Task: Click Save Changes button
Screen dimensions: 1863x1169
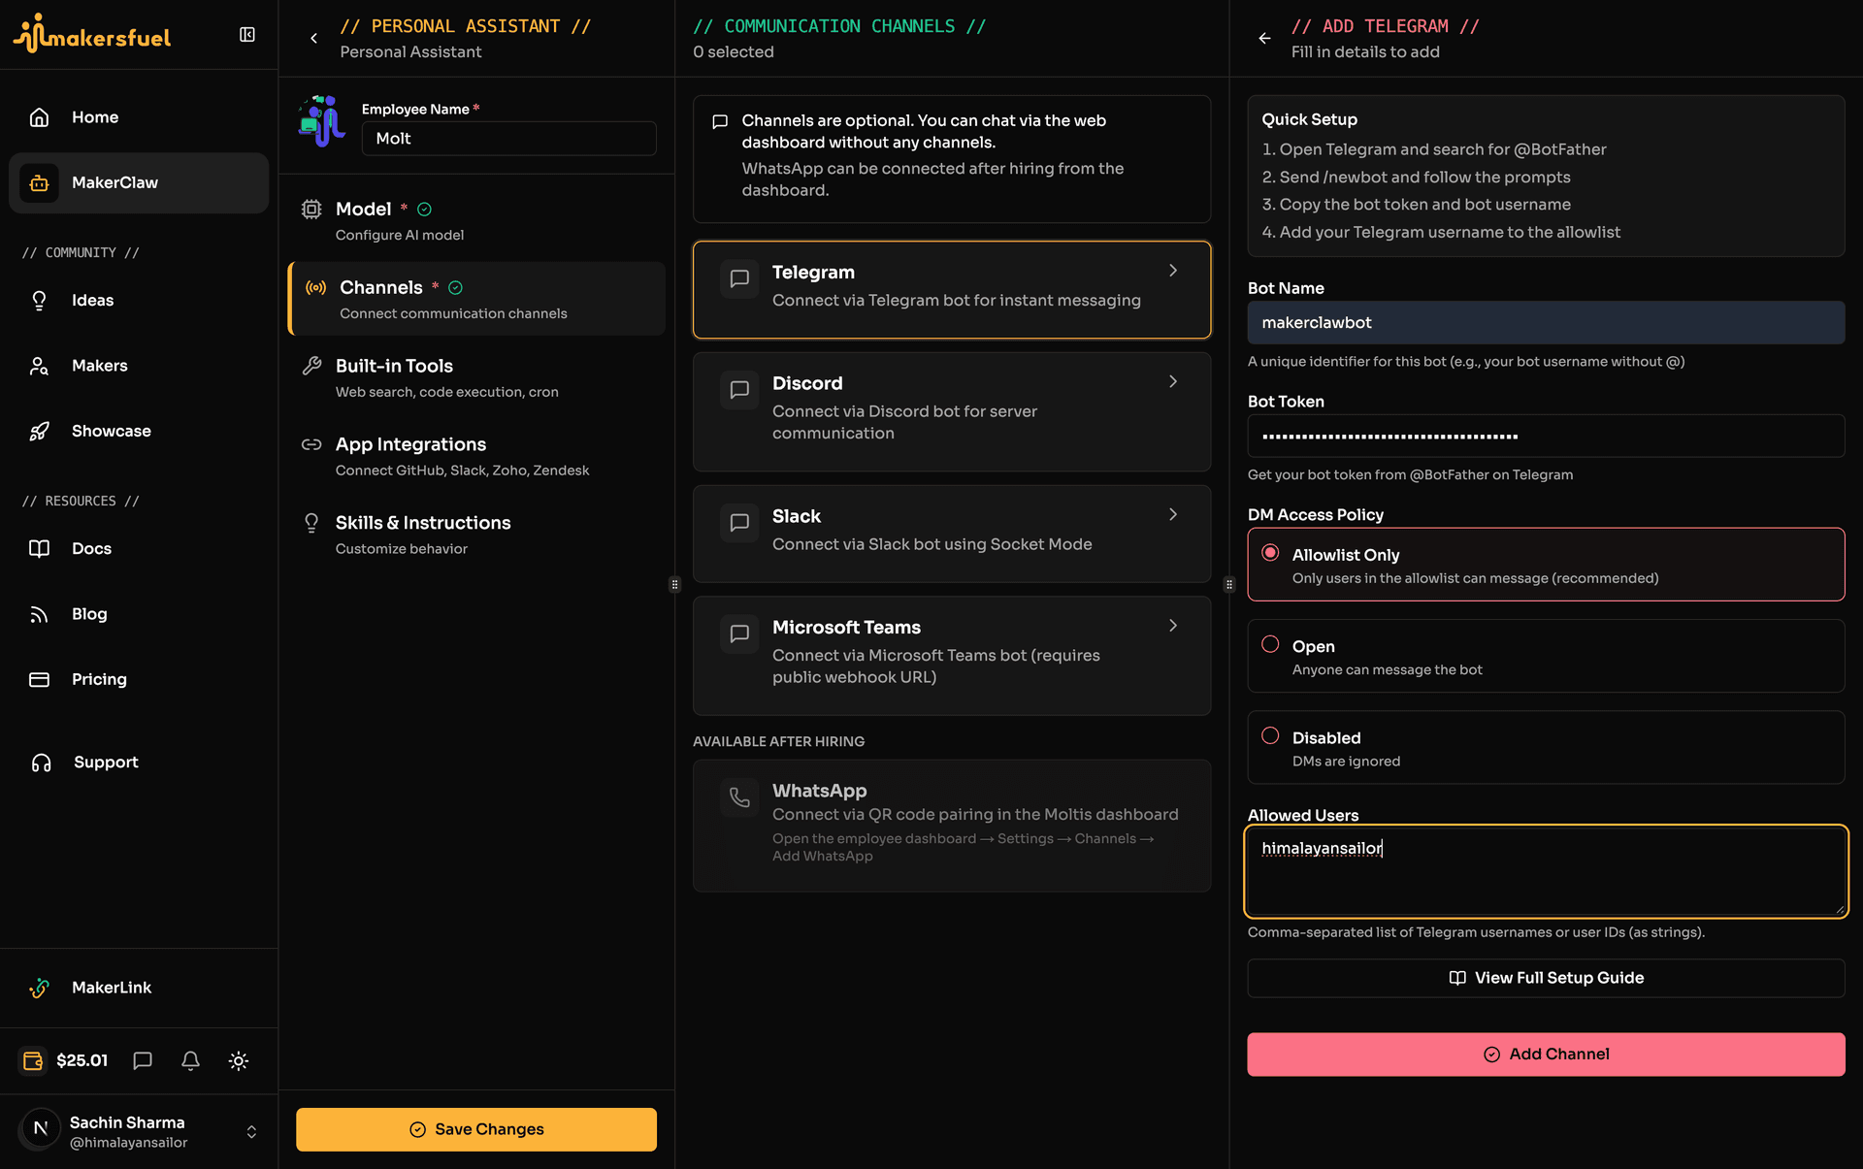Action: click(x=476, y=1129)
